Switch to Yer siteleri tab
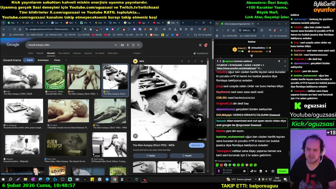 point(100,53)
